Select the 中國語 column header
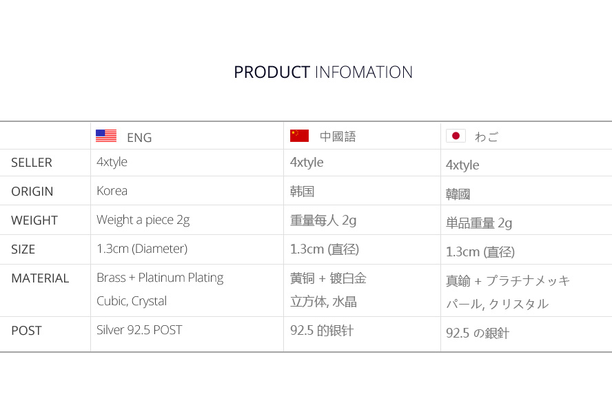612x412 pixels. (x=338, y=136)
